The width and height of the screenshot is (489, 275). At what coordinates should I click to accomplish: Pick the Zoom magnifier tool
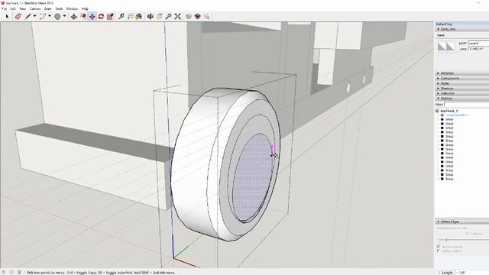click(x=168, y=17)
